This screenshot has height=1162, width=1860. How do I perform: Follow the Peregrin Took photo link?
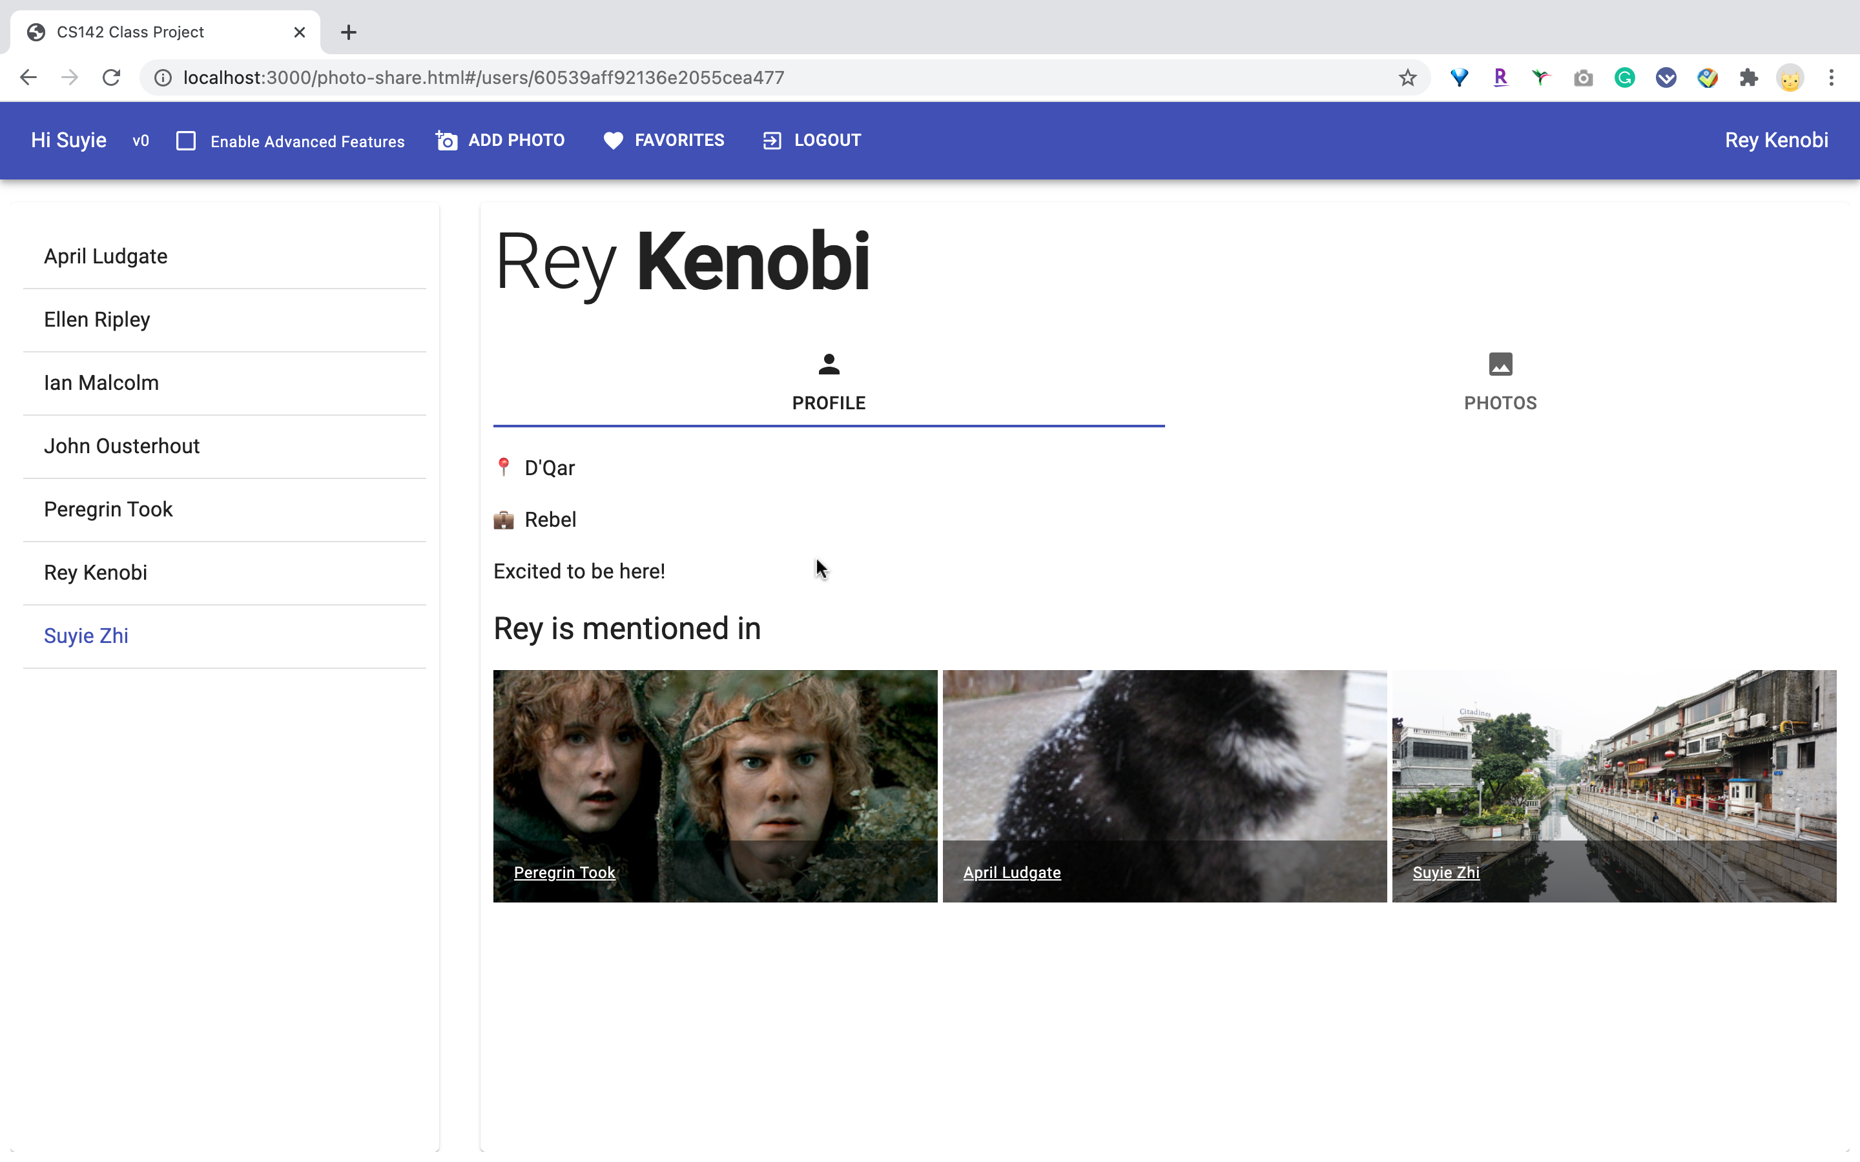pyautogui.click(x=564, y=872)
